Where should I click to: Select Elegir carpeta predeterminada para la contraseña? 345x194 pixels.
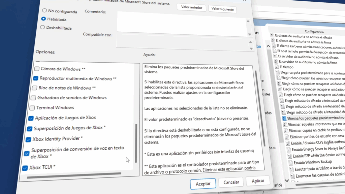pos(312,73)
